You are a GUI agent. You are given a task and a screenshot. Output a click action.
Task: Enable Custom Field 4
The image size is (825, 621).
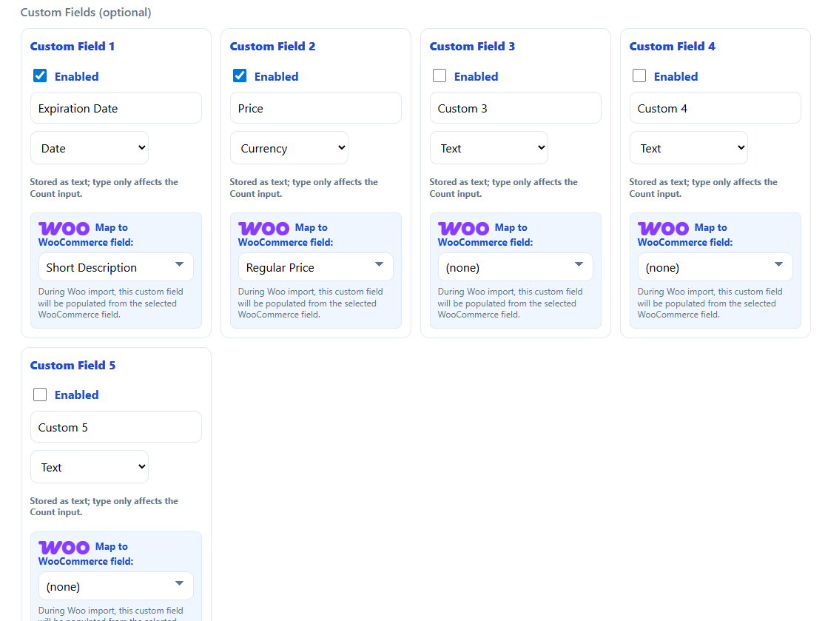(x=639, y=75)
